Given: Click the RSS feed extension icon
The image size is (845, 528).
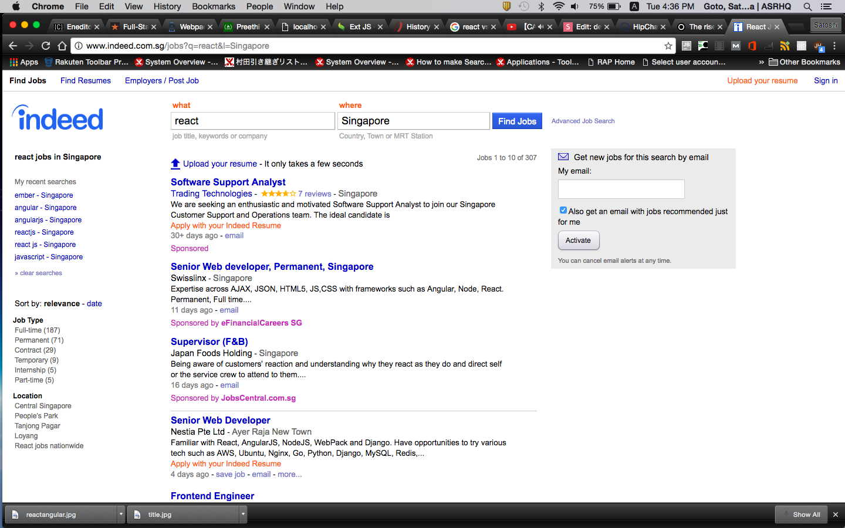Looking at the screenshot, I should click(x=785, y=46).
